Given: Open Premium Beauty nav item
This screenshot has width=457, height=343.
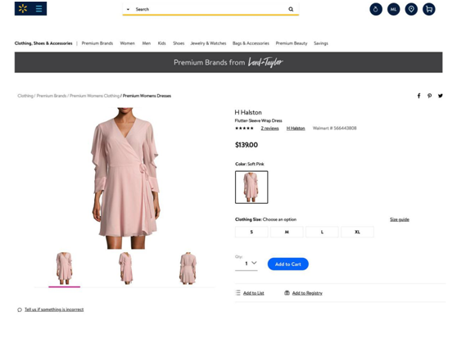Looking at the screenshot, I should click(x=292, y=43).
